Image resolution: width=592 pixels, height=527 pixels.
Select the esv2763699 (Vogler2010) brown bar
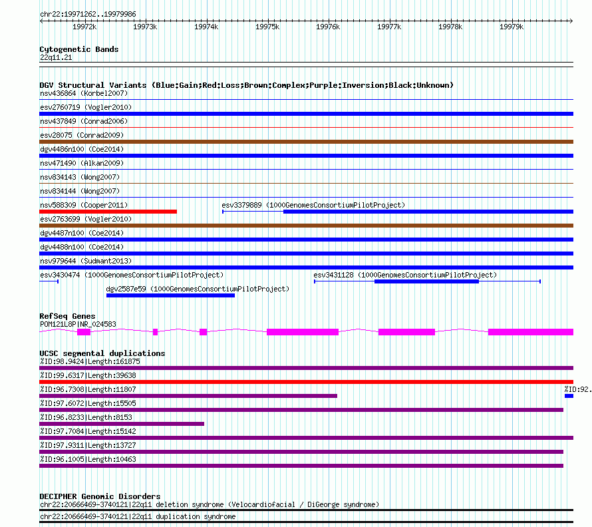[306, 226]
